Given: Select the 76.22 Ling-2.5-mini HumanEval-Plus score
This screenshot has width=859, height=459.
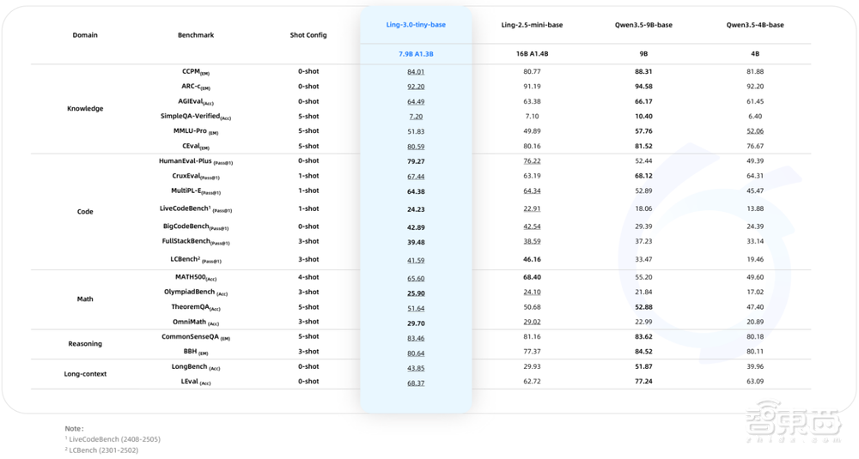Looking at the screenshot, I should point(532,160).
